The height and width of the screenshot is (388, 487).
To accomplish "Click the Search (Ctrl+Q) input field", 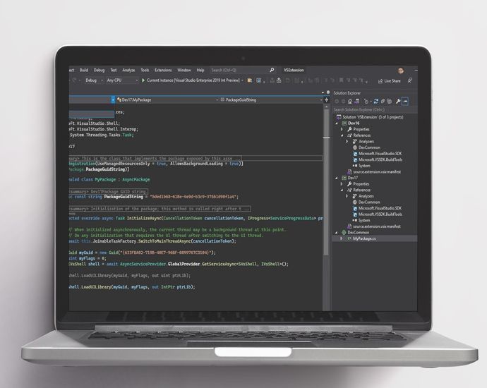I will pos(243,70).
